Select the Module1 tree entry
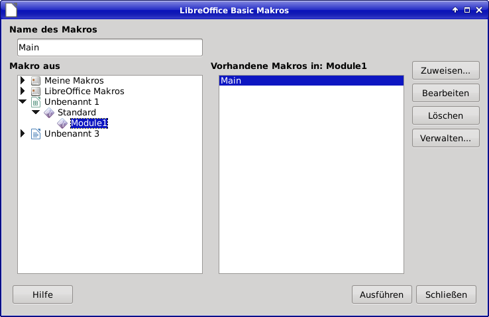The width and height of the screenshot is (489, 317). point(89,123)
